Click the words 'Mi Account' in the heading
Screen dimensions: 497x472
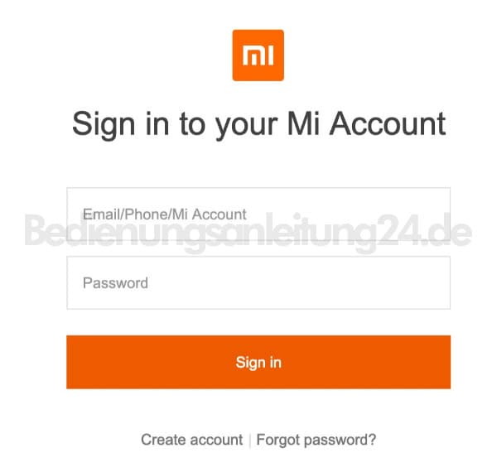[x=366, y=123]
